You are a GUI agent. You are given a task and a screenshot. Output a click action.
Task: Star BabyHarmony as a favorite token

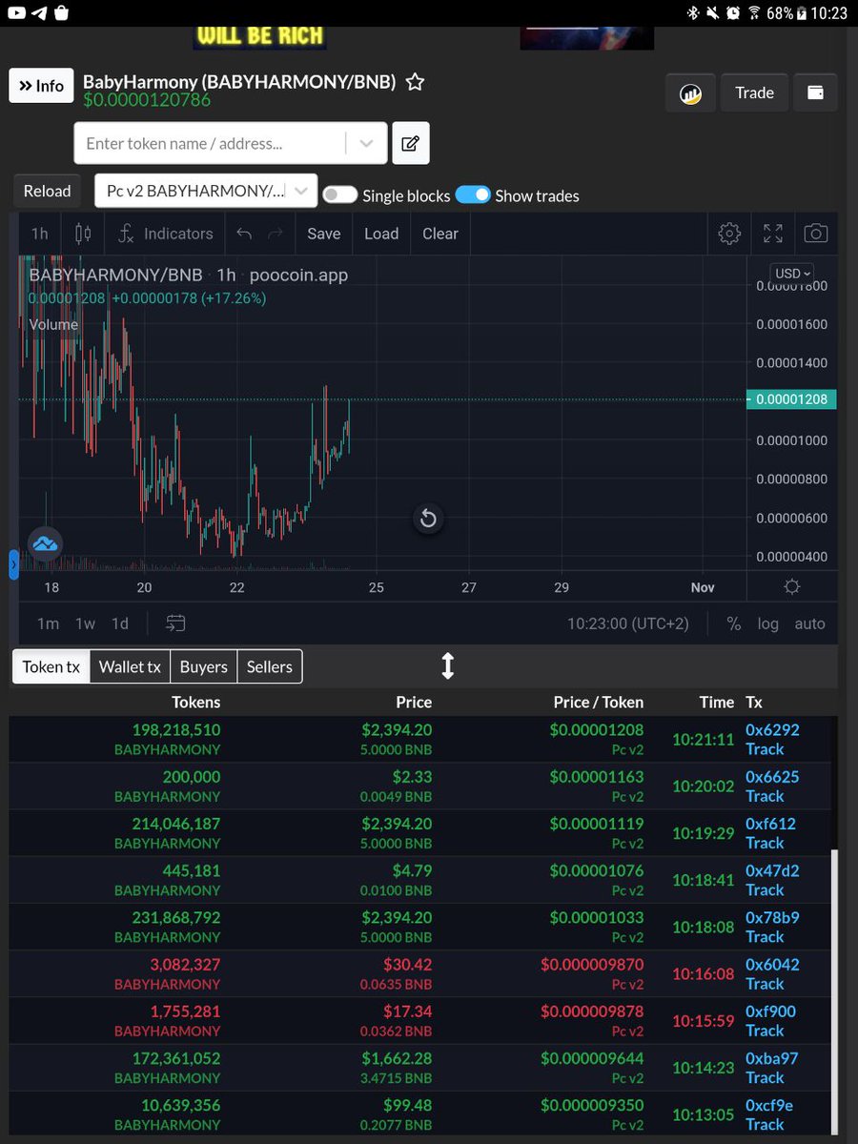coord(415,82)
